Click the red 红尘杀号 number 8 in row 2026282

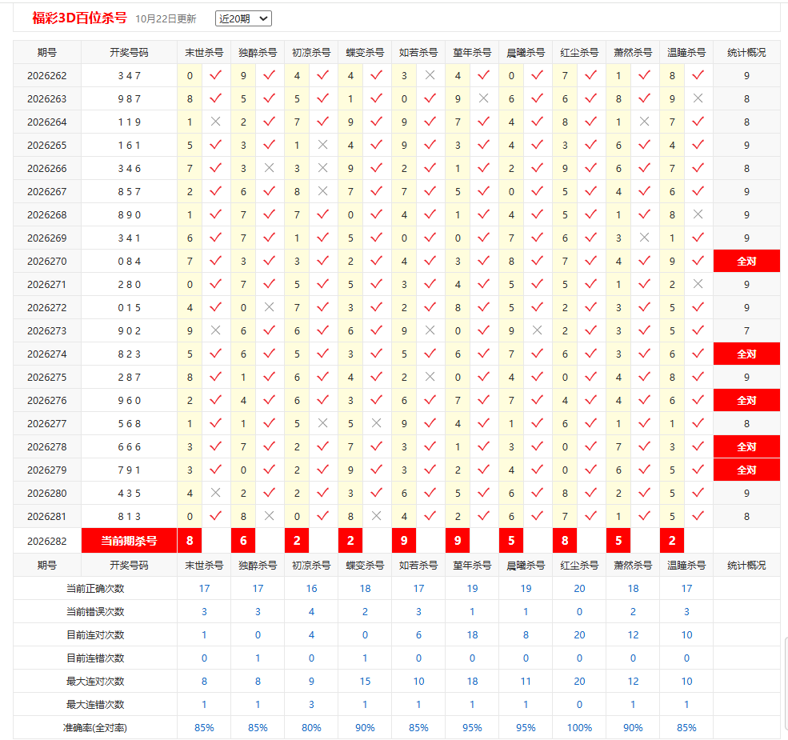565,541
